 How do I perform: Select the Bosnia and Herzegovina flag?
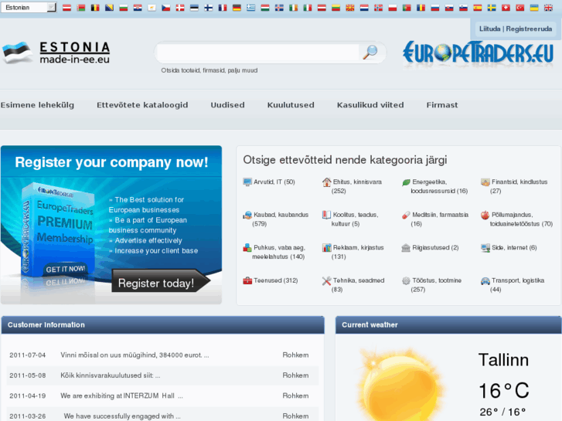pos(109,8)
